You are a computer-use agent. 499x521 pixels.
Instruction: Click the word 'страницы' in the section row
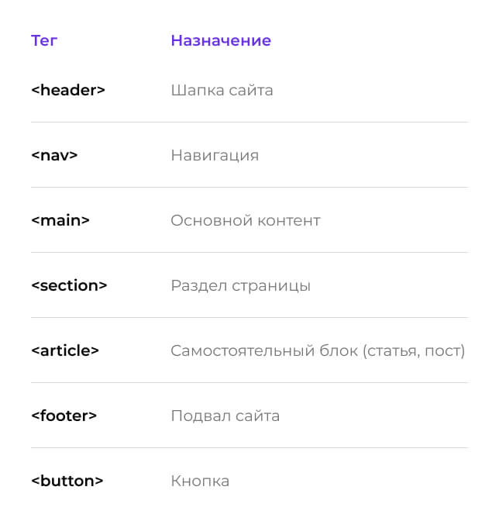point(271,287)
